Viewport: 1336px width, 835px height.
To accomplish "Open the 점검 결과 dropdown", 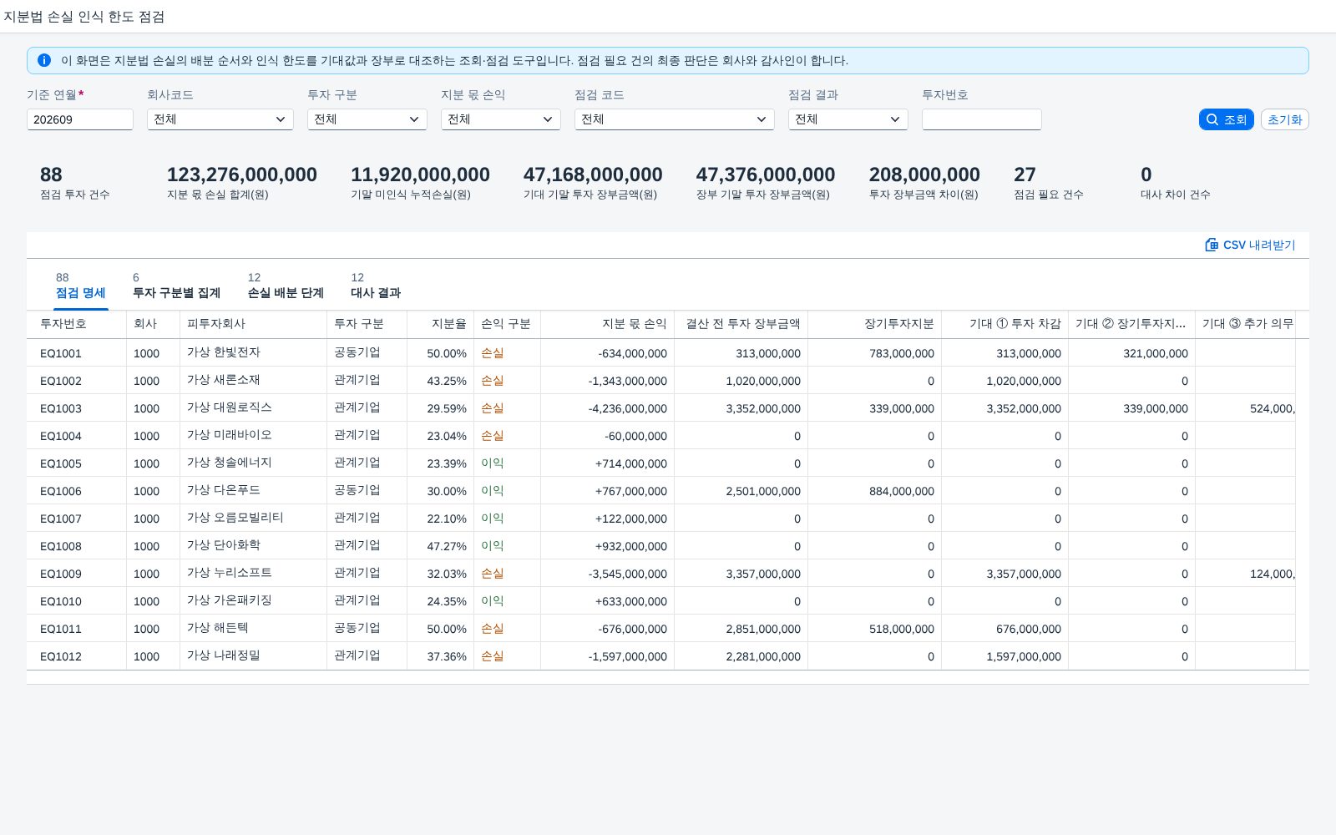I will 848,119.
